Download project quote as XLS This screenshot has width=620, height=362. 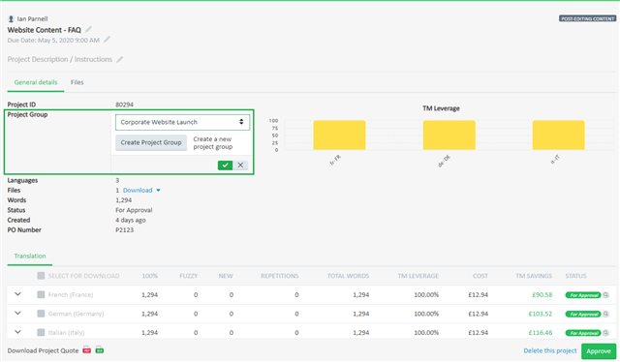[99, 350]
